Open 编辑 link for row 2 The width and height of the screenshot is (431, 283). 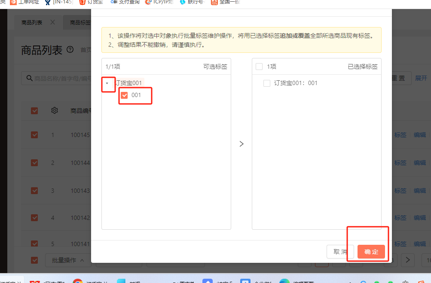[420, 163]
